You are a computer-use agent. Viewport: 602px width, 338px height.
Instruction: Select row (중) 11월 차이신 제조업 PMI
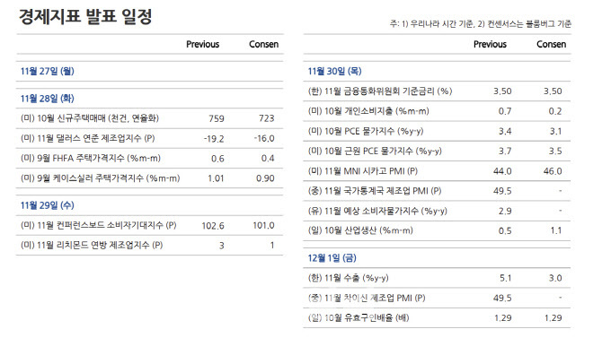tap(437, 298)
